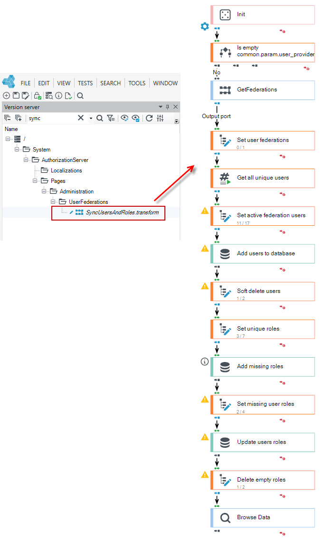Select the 'Set unique roles' node
This screenshot has width=335, height=543.
coord(262,329)
